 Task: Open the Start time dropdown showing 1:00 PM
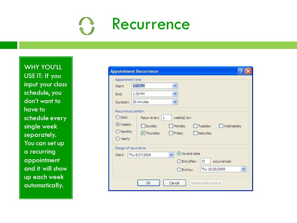(175, 86)
